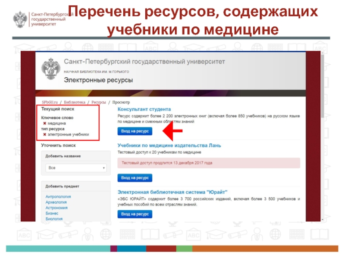Click Вход на ресурс under Юрайт
Viewport: 345px width, 259px height.
click(x=135, y=214)
